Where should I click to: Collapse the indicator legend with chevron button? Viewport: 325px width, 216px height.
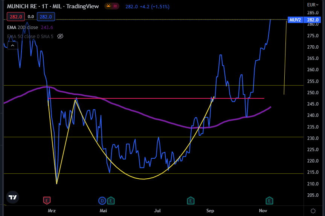click(12, 46)
